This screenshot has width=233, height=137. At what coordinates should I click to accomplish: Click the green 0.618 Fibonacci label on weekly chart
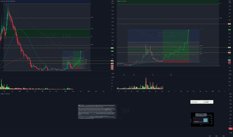tap(92, 29)
